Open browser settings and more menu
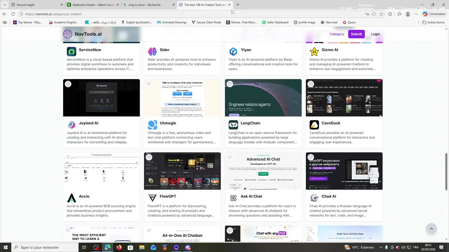The width and height of the screenshot is (449, 252). point(416,14)
